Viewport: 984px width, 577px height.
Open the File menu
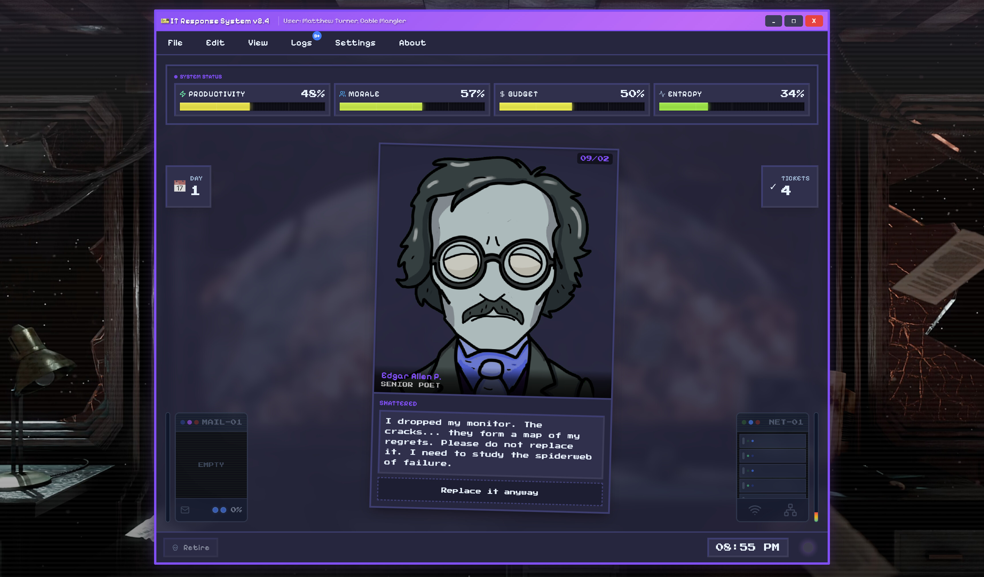tap(175, 43)
